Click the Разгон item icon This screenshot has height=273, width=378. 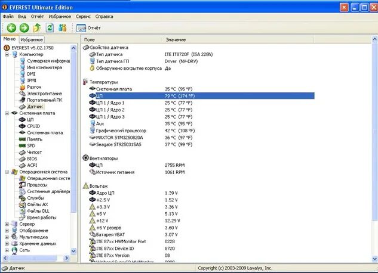coord(23,87)
